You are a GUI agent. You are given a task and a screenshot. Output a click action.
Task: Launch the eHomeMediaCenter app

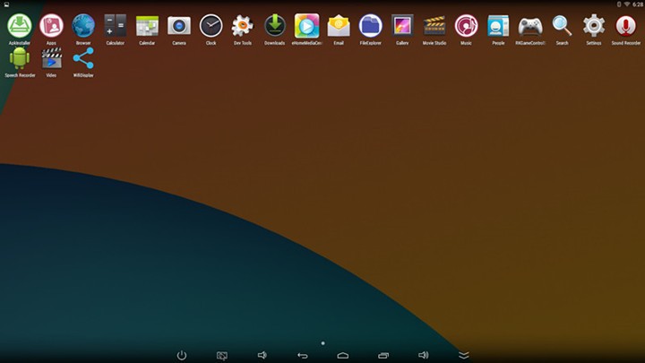[306, 27]
